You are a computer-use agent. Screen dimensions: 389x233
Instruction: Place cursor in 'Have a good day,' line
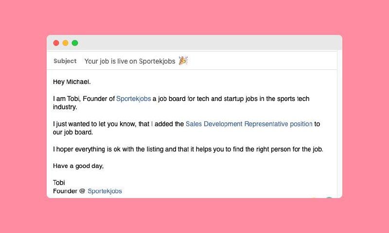[78, 166]
